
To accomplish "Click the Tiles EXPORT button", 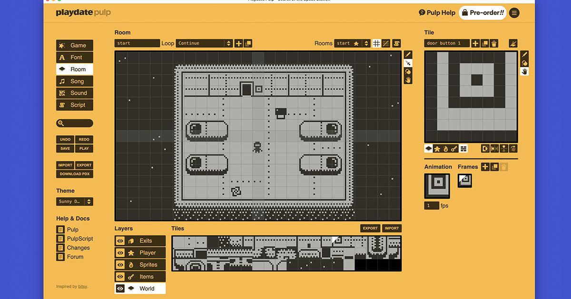I will pos(370,228).
